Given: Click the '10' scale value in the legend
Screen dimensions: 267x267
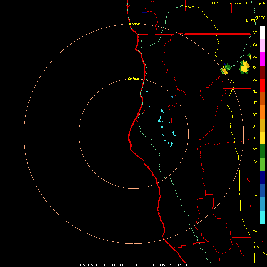Looking at the screenshot, I should coord(255,197).
